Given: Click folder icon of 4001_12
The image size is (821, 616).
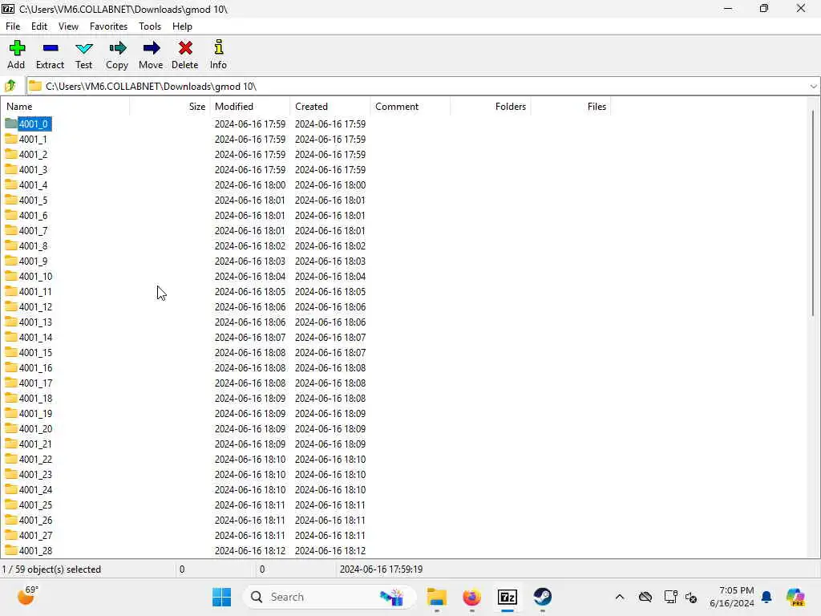Looking at the screenshot, I should [x=11, y=306].
